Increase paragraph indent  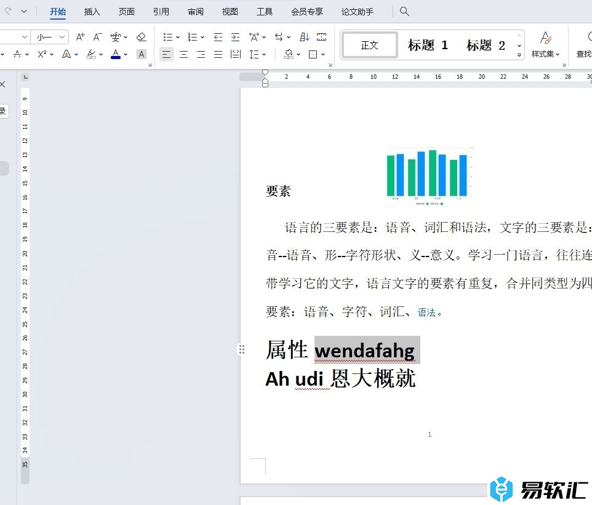[235, 37]
